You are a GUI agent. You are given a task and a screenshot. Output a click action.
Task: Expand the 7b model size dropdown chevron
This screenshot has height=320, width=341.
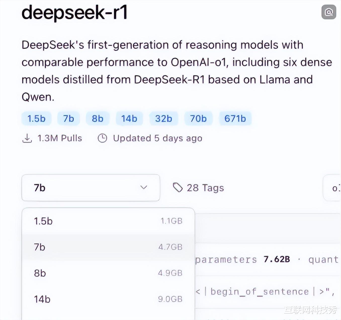[144, 187]
